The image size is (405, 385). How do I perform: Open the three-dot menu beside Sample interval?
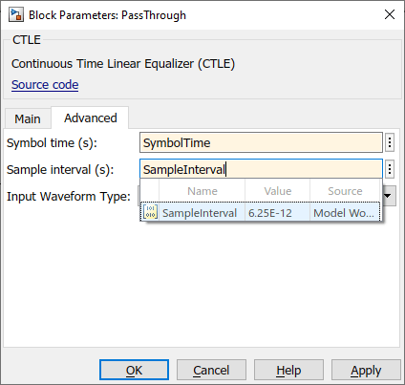tap(390, 169)
